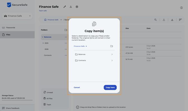Screen dimensions: 188x111
Task: Add new folder in Folders panel
Action: point(66,30)
